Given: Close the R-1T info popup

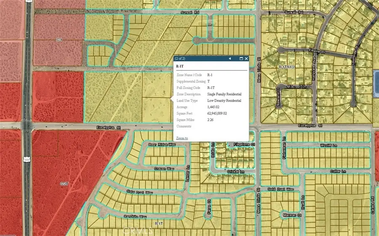Looking at the screenshot, I should [246, 59].
